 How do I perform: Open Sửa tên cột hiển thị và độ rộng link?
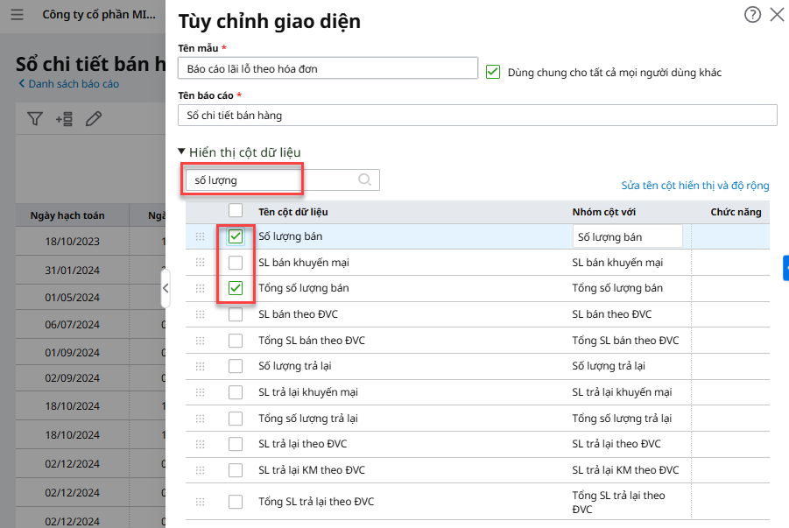[x=694, y=186]
